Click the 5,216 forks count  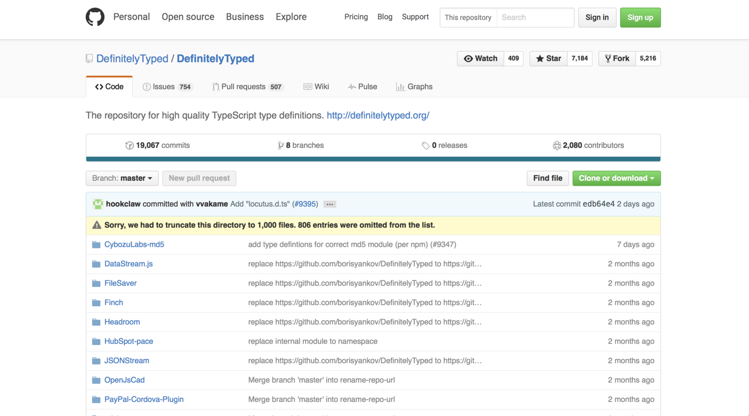pyautogui.click(x=648, y=58)
